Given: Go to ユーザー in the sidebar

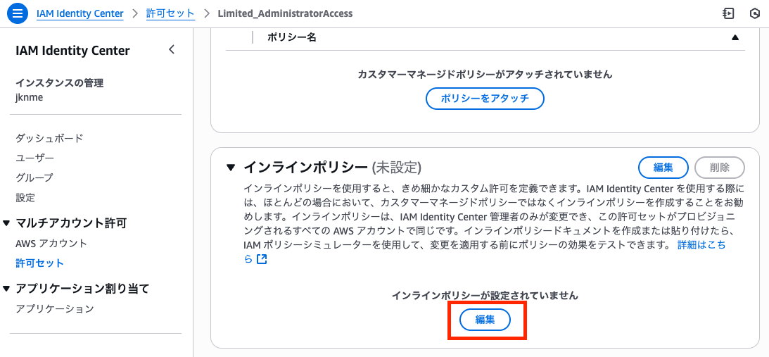Looking at the screenshot, I should [x=35, y=158].
